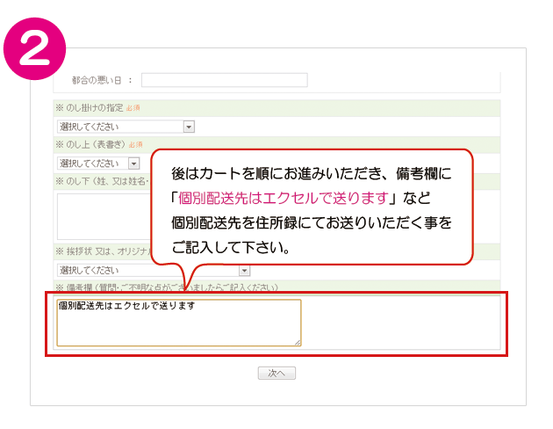Screen dimensions: 553x429
Task: Click inside the のし下 name text area
Action: point(104,216)
